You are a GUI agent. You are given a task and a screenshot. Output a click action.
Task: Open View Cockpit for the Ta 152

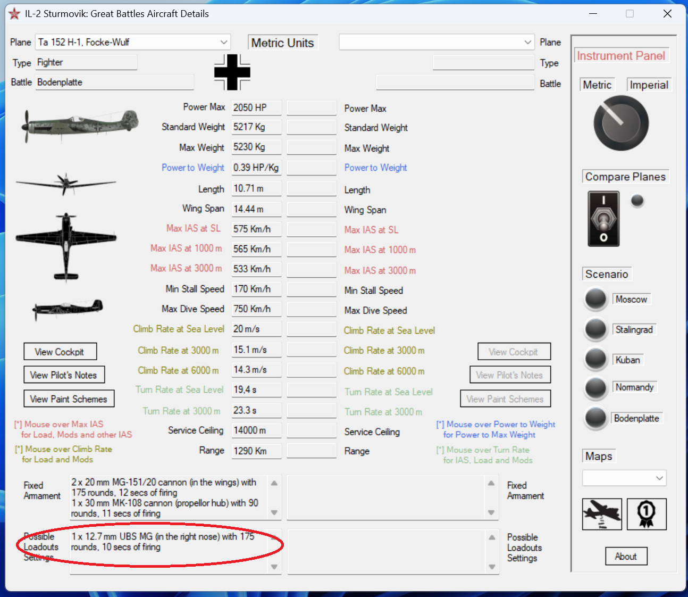click(60, 352)
